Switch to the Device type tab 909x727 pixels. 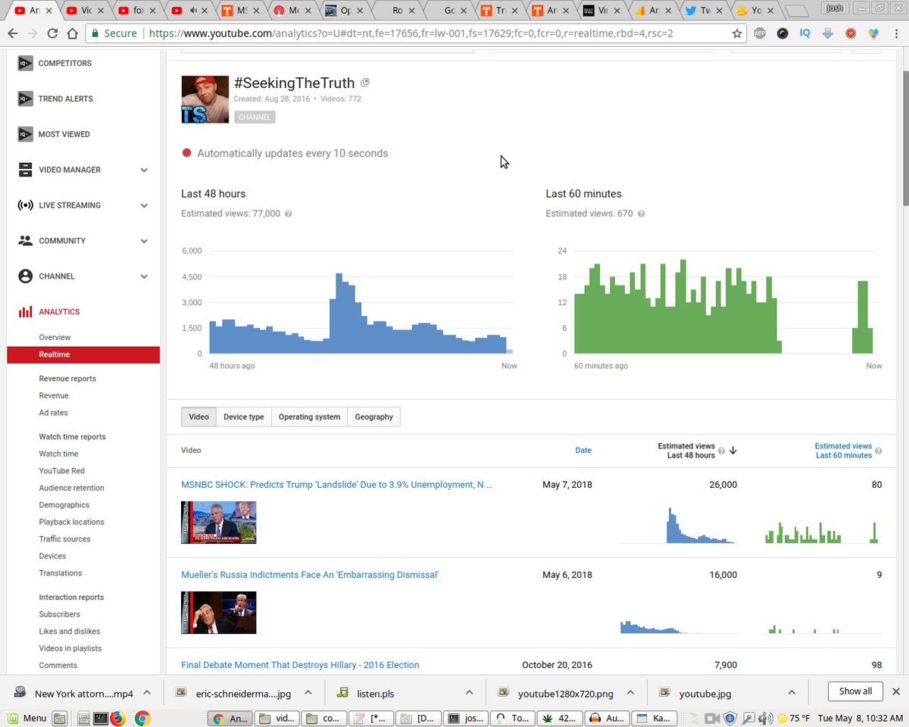coord(244,417)
